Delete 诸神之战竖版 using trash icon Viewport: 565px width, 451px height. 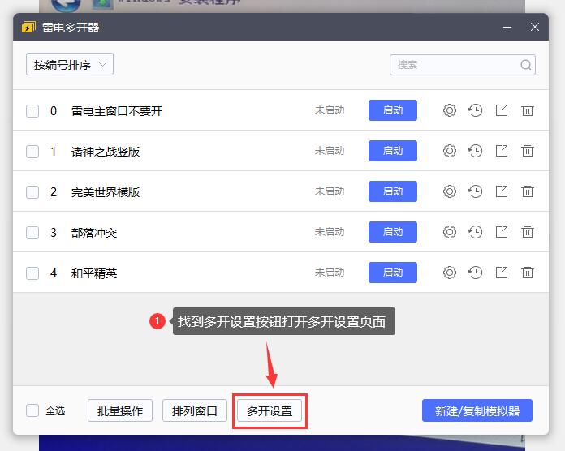528,151
